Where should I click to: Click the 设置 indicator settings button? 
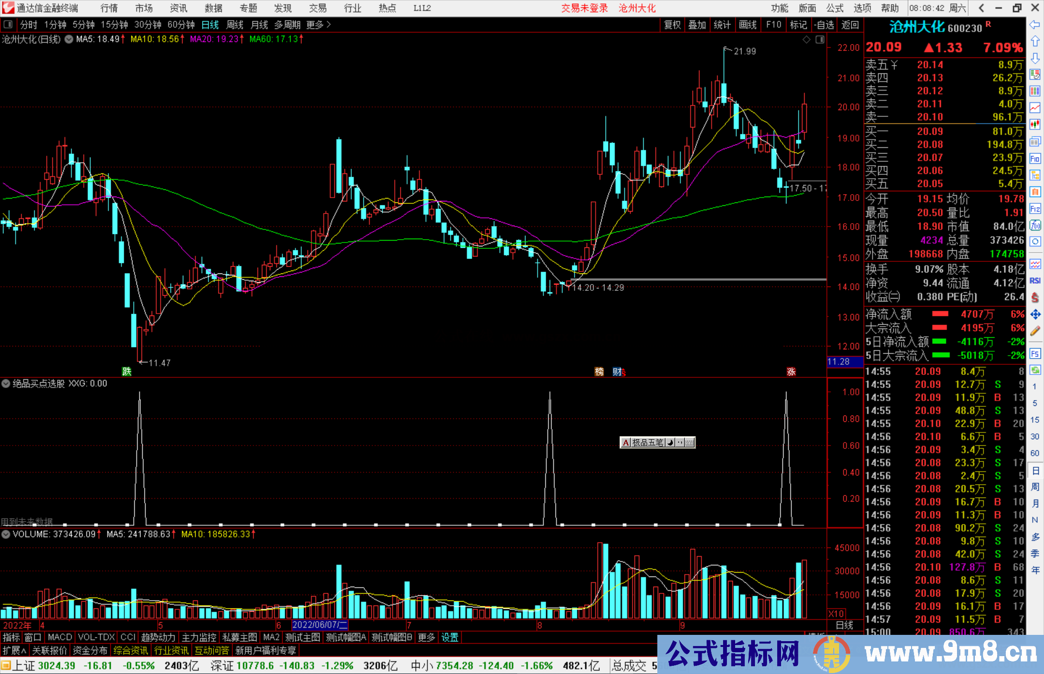pos(449,638)
